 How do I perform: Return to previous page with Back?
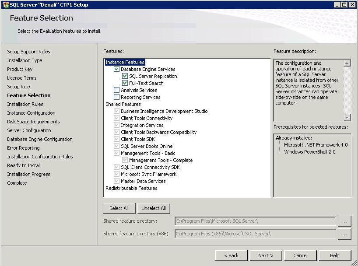(x=231, y=255)
